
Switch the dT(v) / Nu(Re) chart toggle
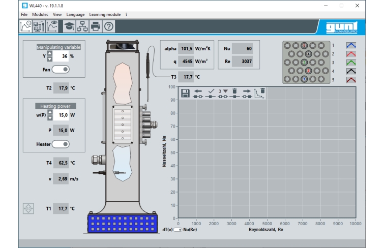click(x=178, y=230)
